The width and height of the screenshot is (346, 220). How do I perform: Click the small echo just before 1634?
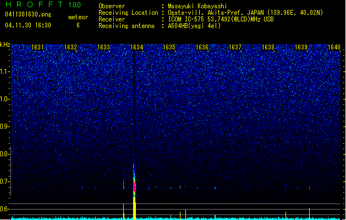pyautogui.click(x=124, y=185)
